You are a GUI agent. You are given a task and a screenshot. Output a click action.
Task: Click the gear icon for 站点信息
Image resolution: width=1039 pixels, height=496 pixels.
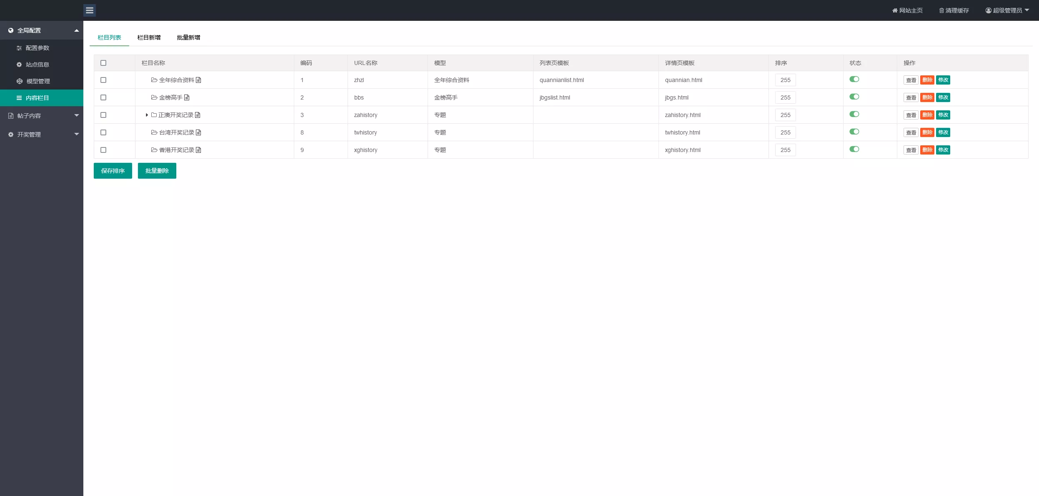tap(19, 65)
